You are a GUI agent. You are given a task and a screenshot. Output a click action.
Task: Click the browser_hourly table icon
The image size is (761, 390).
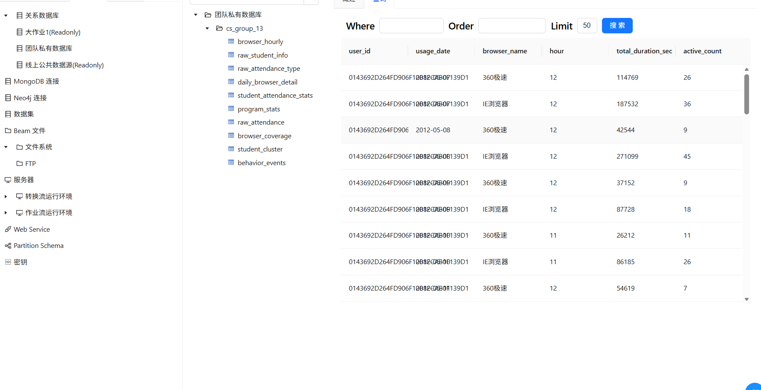(231, 41)
